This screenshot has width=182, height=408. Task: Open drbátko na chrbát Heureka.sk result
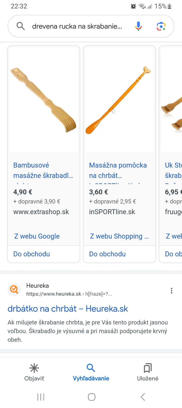68,309
